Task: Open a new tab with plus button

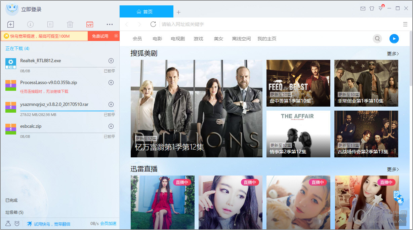Action: (x=178, y=12)
